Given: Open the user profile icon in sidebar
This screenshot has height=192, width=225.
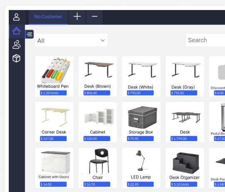Looking at the screenshot, I should pyautogui.click(x=17, y=17).
